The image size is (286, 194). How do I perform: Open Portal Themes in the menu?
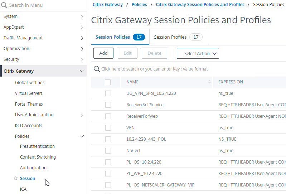(x=29, y=104)
